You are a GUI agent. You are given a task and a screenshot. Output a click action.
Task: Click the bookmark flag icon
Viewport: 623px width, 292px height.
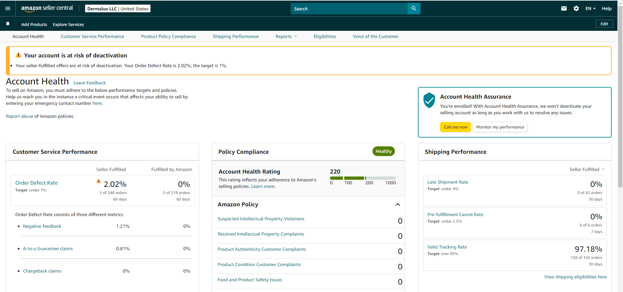(x=8, y=24)
